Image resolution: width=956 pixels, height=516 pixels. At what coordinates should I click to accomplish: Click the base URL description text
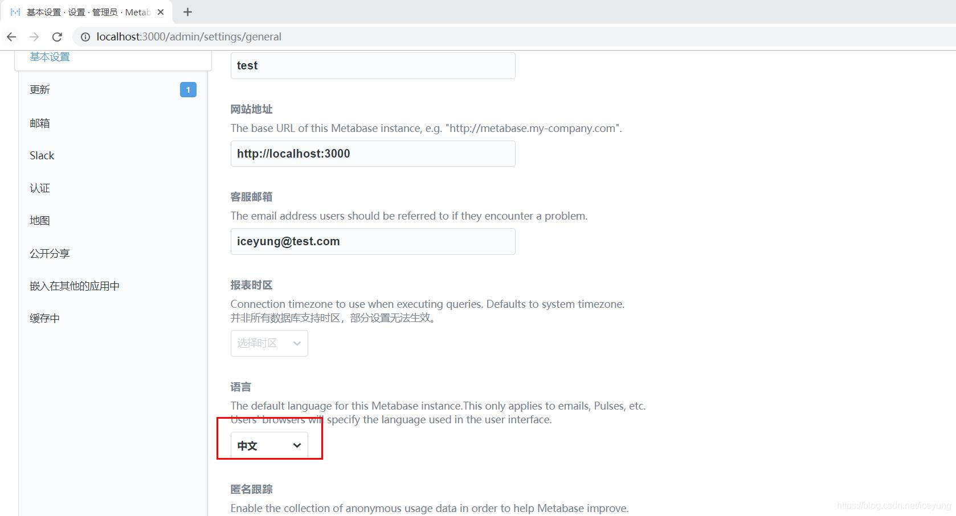click(426, 128)
